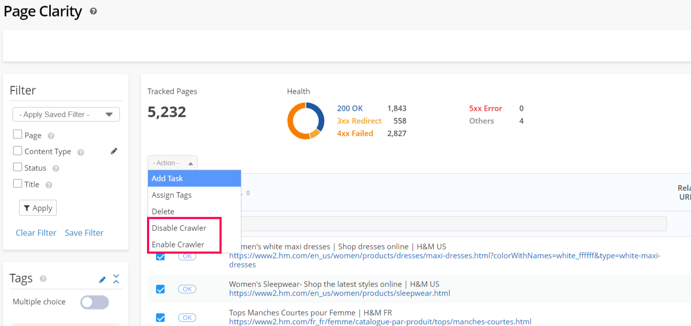Choose Assign Tags in the Action menu

(172, 195)
